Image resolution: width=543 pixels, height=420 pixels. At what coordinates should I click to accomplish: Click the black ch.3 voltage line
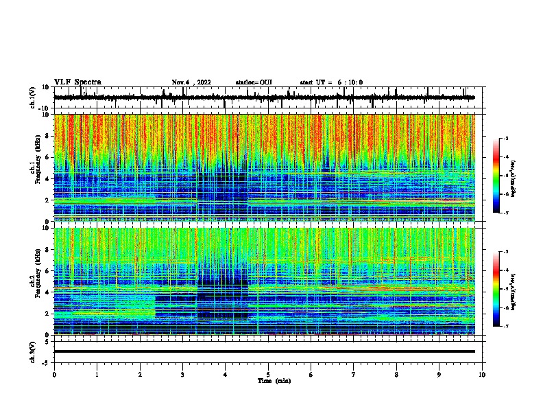coord(265,351)
